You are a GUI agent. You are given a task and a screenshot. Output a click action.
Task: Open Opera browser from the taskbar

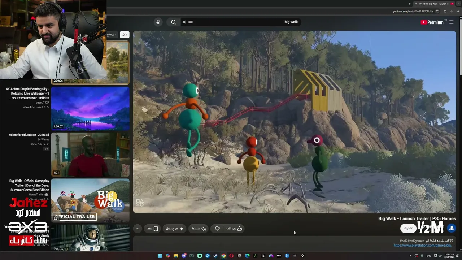pyautogui.click(x=231, y=256)
